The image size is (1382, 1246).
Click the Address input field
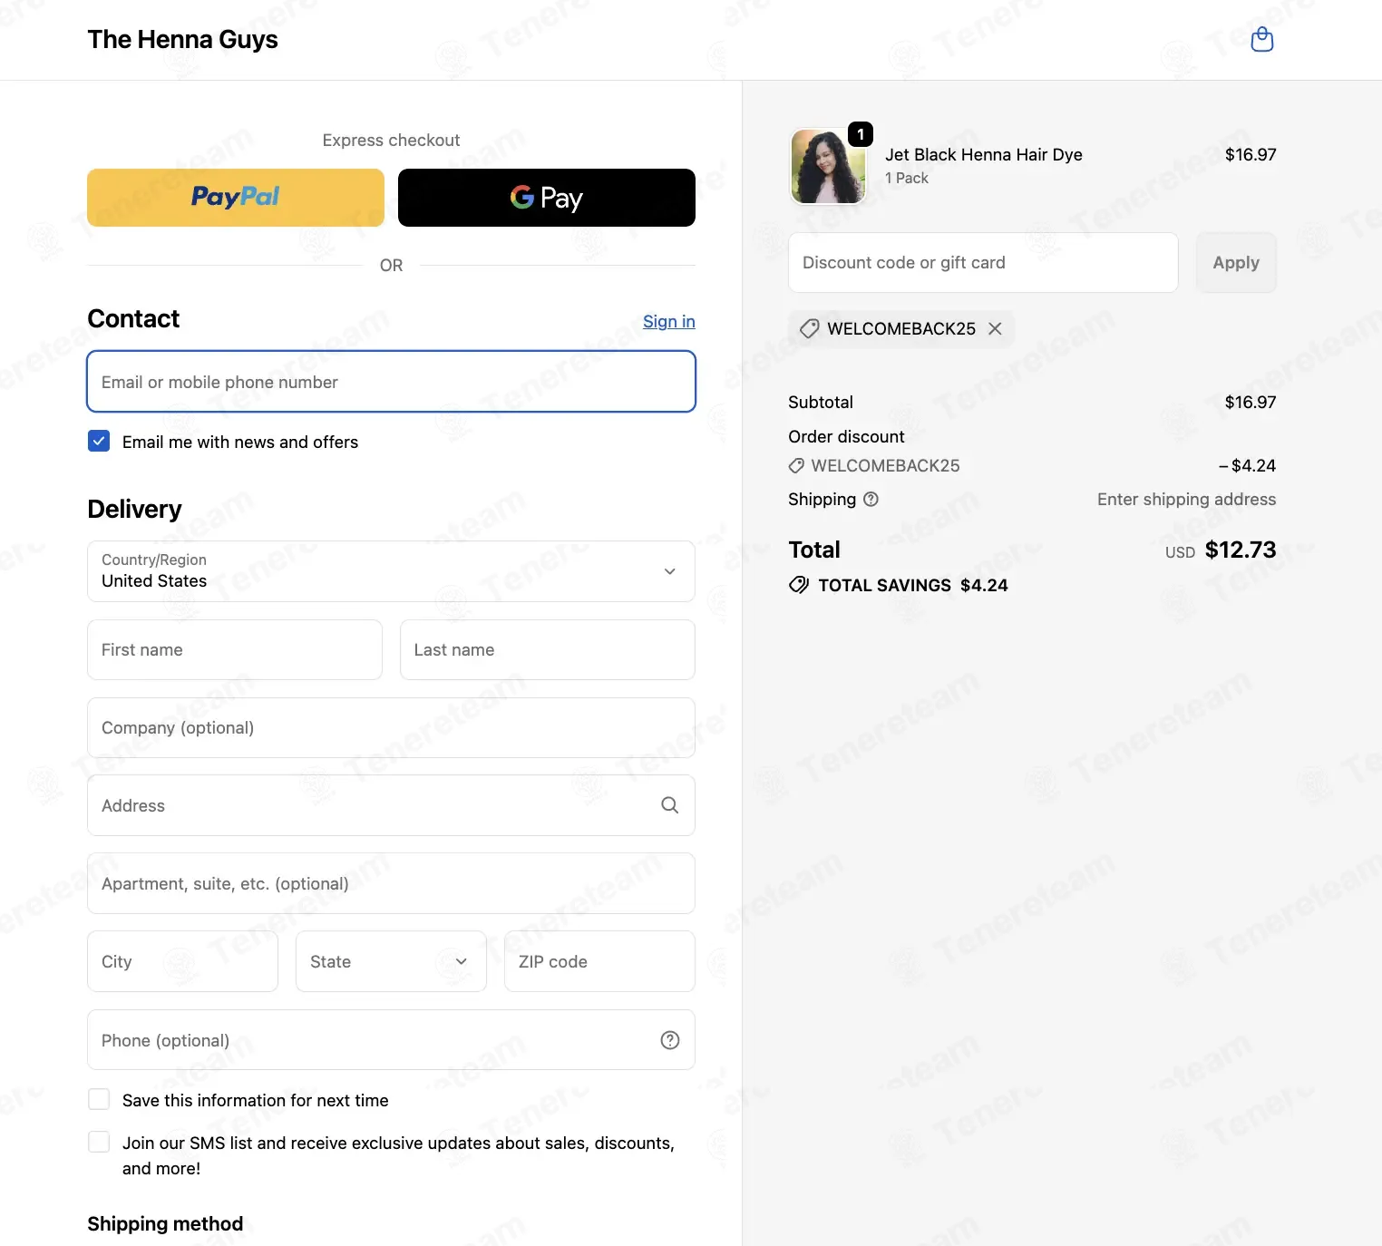coord(391,805)
